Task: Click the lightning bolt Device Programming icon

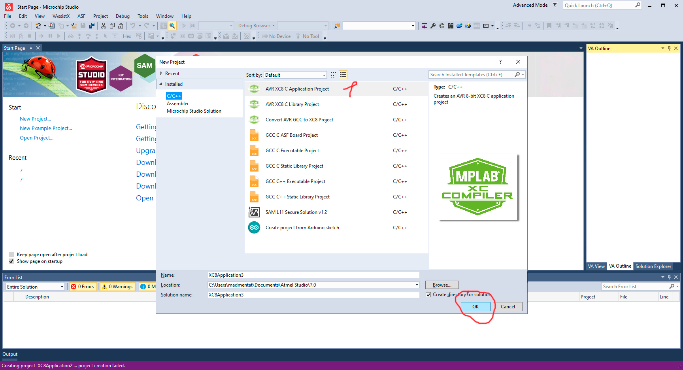Action: 468,26
